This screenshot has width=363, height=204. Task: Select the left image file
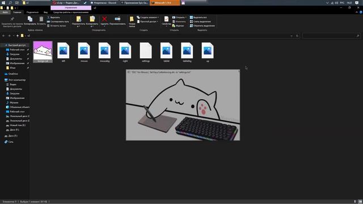[63, 52]
